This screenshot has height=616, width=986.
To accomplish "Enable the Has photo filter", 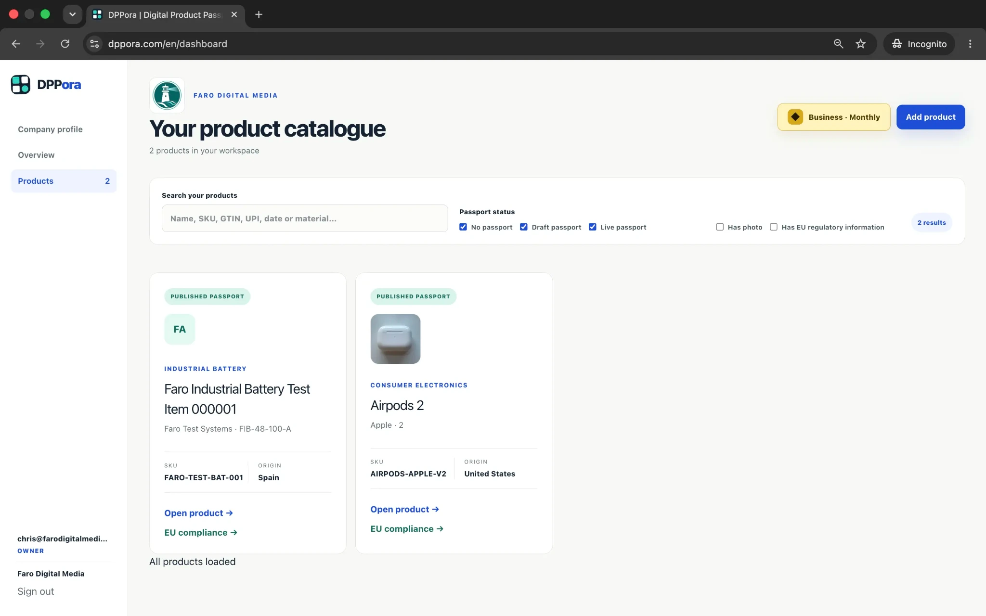I will click(x=720, y=227).
